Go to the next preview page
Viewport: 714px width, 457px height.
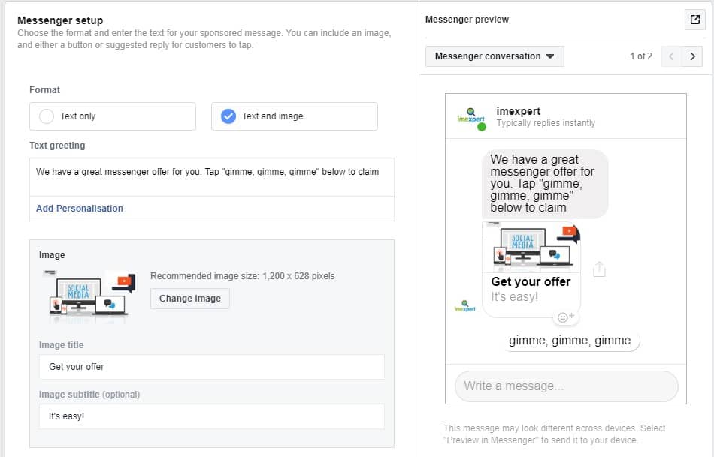[691, 56]
